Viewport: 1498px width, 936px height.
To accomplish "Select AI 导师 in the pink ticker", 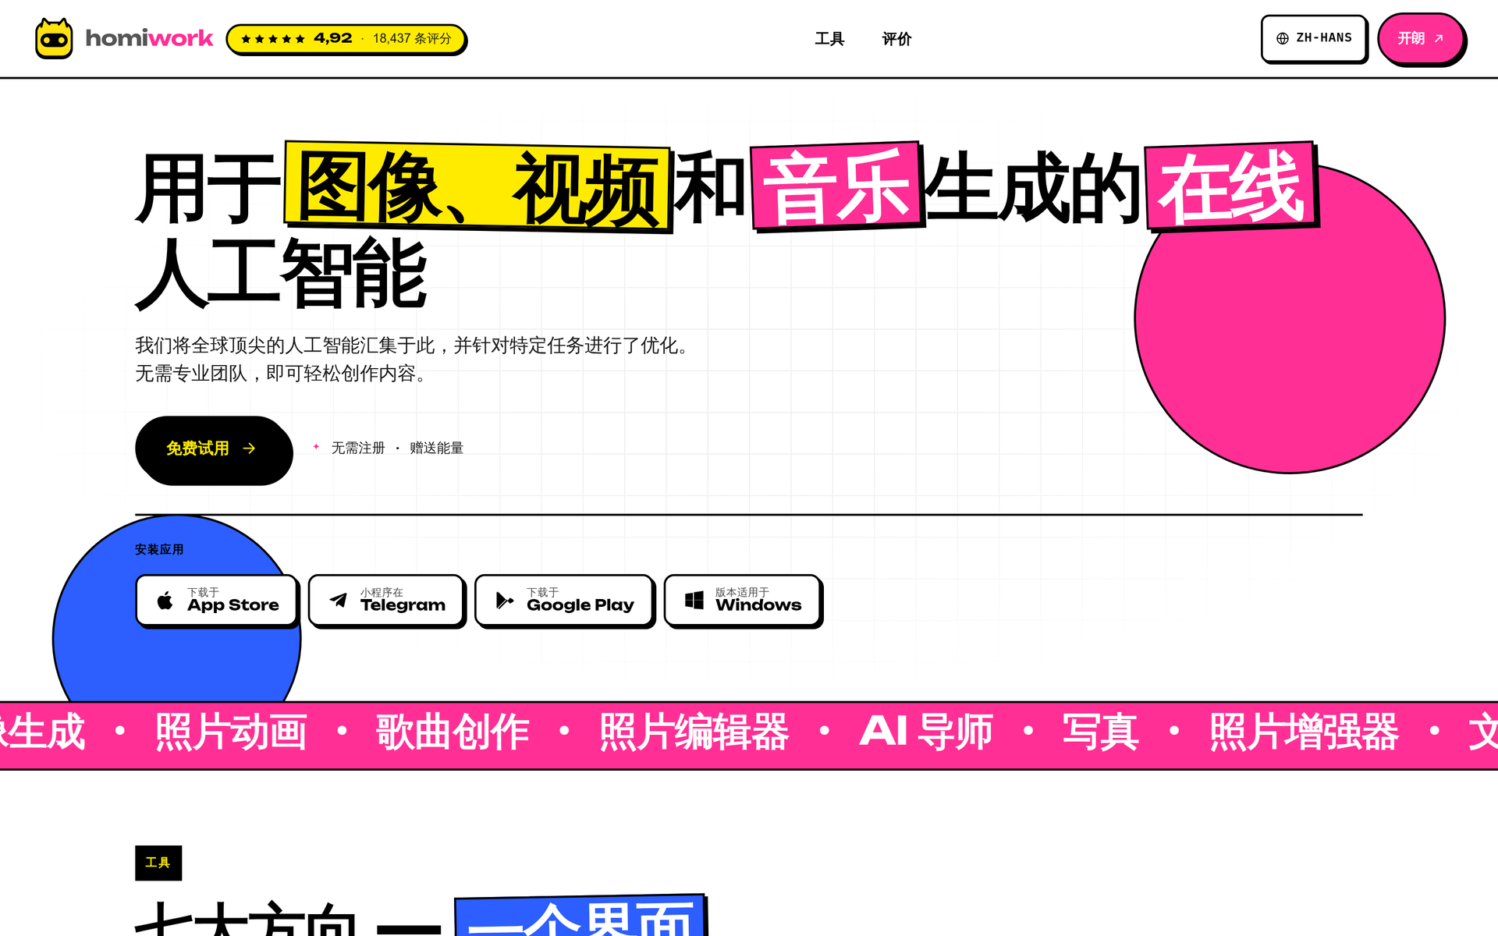I will click(926, 732).
